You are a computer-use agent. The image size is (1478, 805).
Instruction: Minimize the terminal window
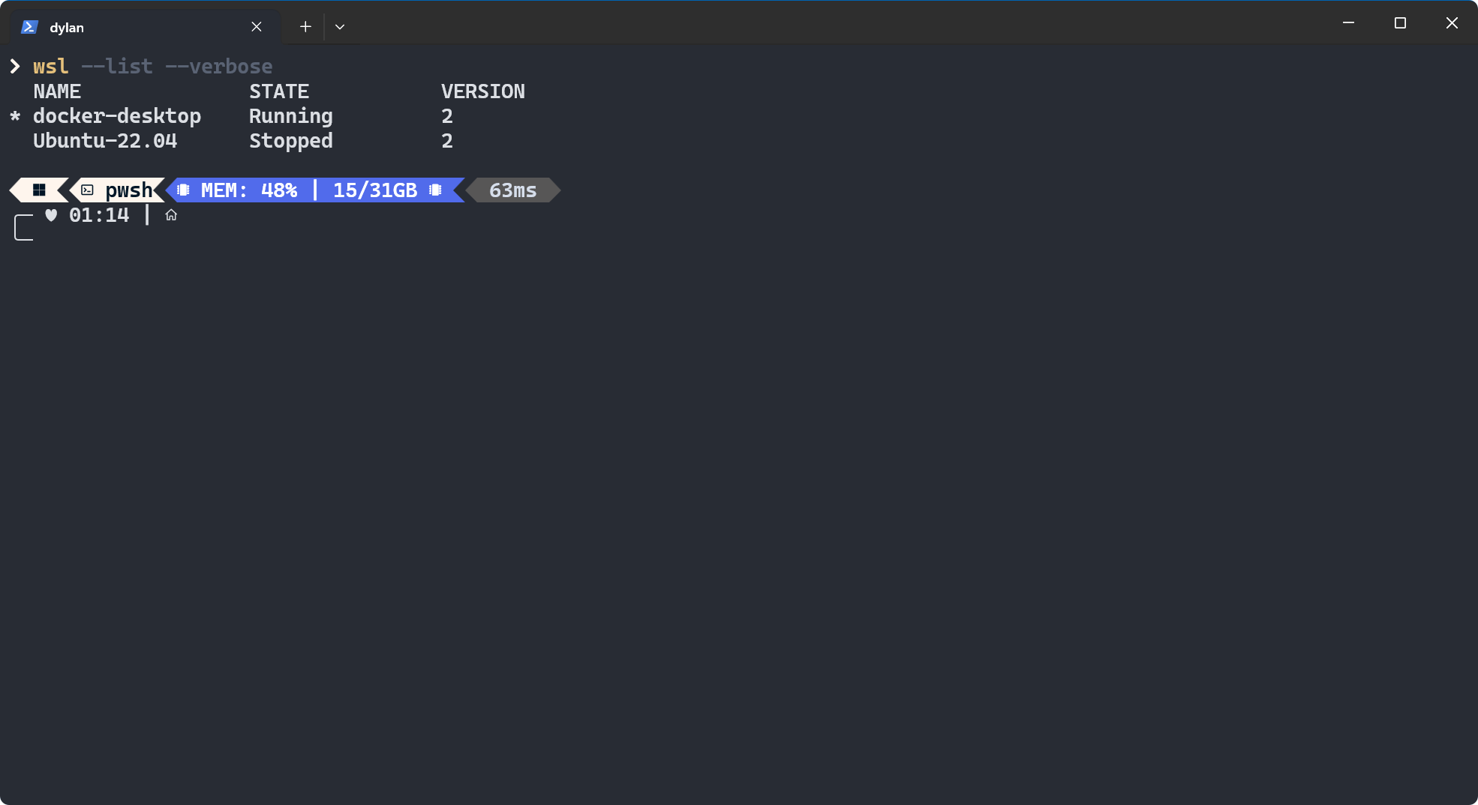(1348, 23)
